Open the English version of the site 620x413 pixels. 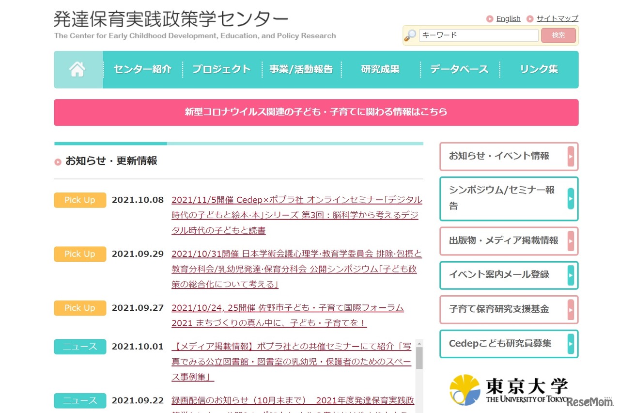pos(508,18)
